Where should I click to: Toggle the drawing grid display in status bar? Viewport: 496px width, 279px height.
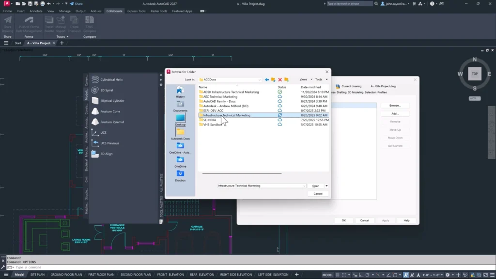tap(338, 275)
